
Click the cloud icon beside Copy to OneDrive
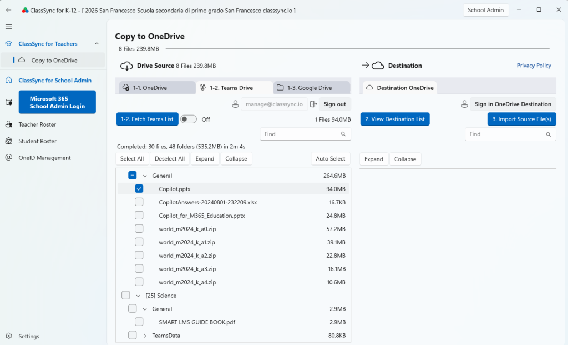(22, 60)
